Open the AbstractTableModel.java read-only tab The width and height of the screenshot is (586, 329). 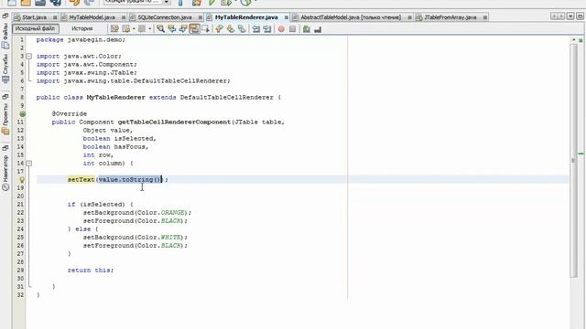pyautogui.click(x=351, y=17)
